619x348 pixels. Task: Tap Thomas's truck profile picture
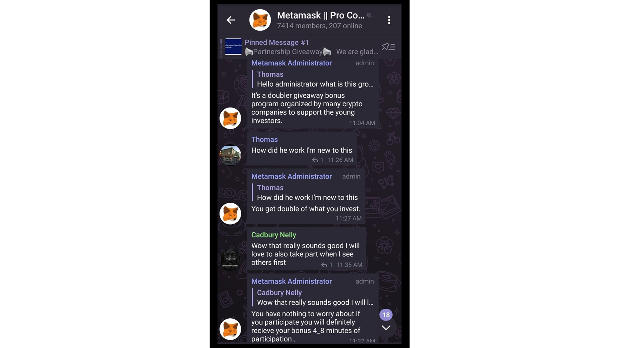[x=230, y=155]
